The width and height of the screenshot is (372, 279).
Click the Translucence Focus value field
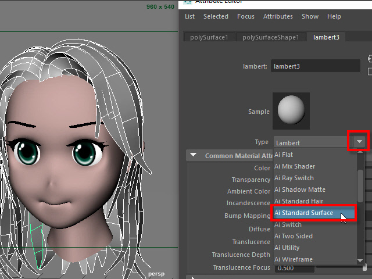point(292,267)
